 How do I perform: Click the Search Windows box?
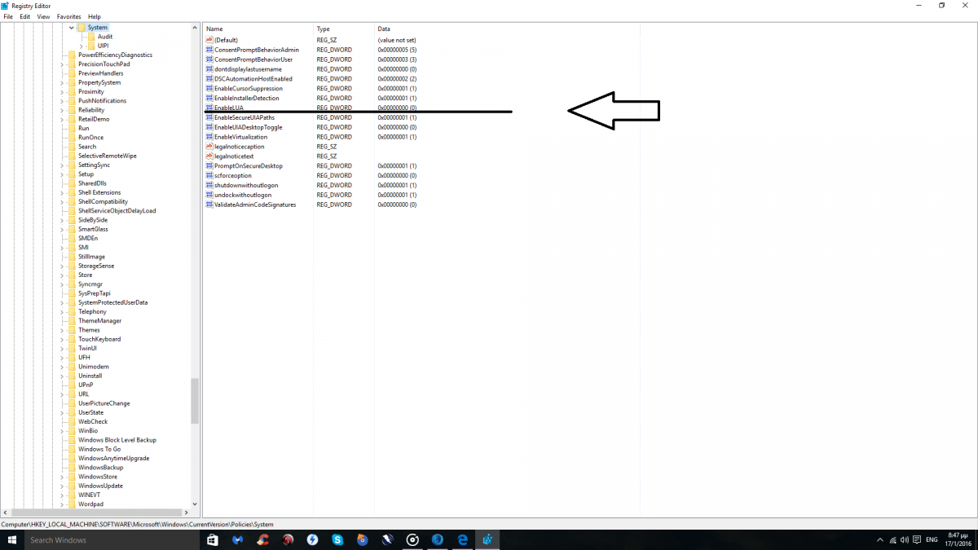110,539
